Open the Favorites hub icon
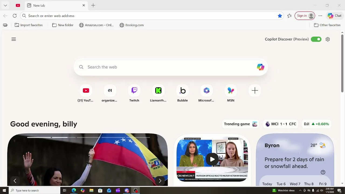 coord(289,16)
